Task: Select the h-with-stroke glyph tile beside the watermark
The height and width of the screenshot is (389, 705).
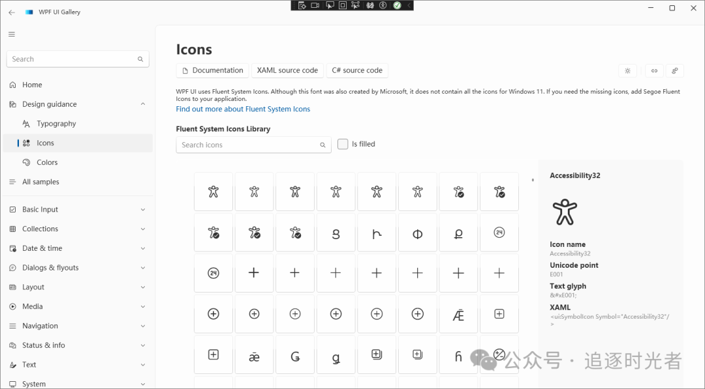Action: 458,355
